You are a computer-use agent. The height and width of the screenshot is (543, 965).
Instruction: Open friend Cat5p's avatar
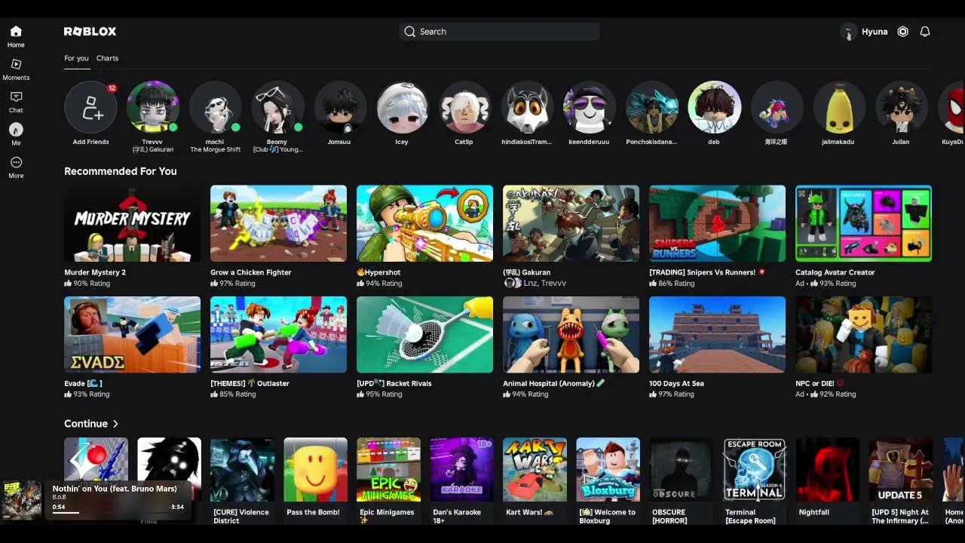click(x=466, y=107)
